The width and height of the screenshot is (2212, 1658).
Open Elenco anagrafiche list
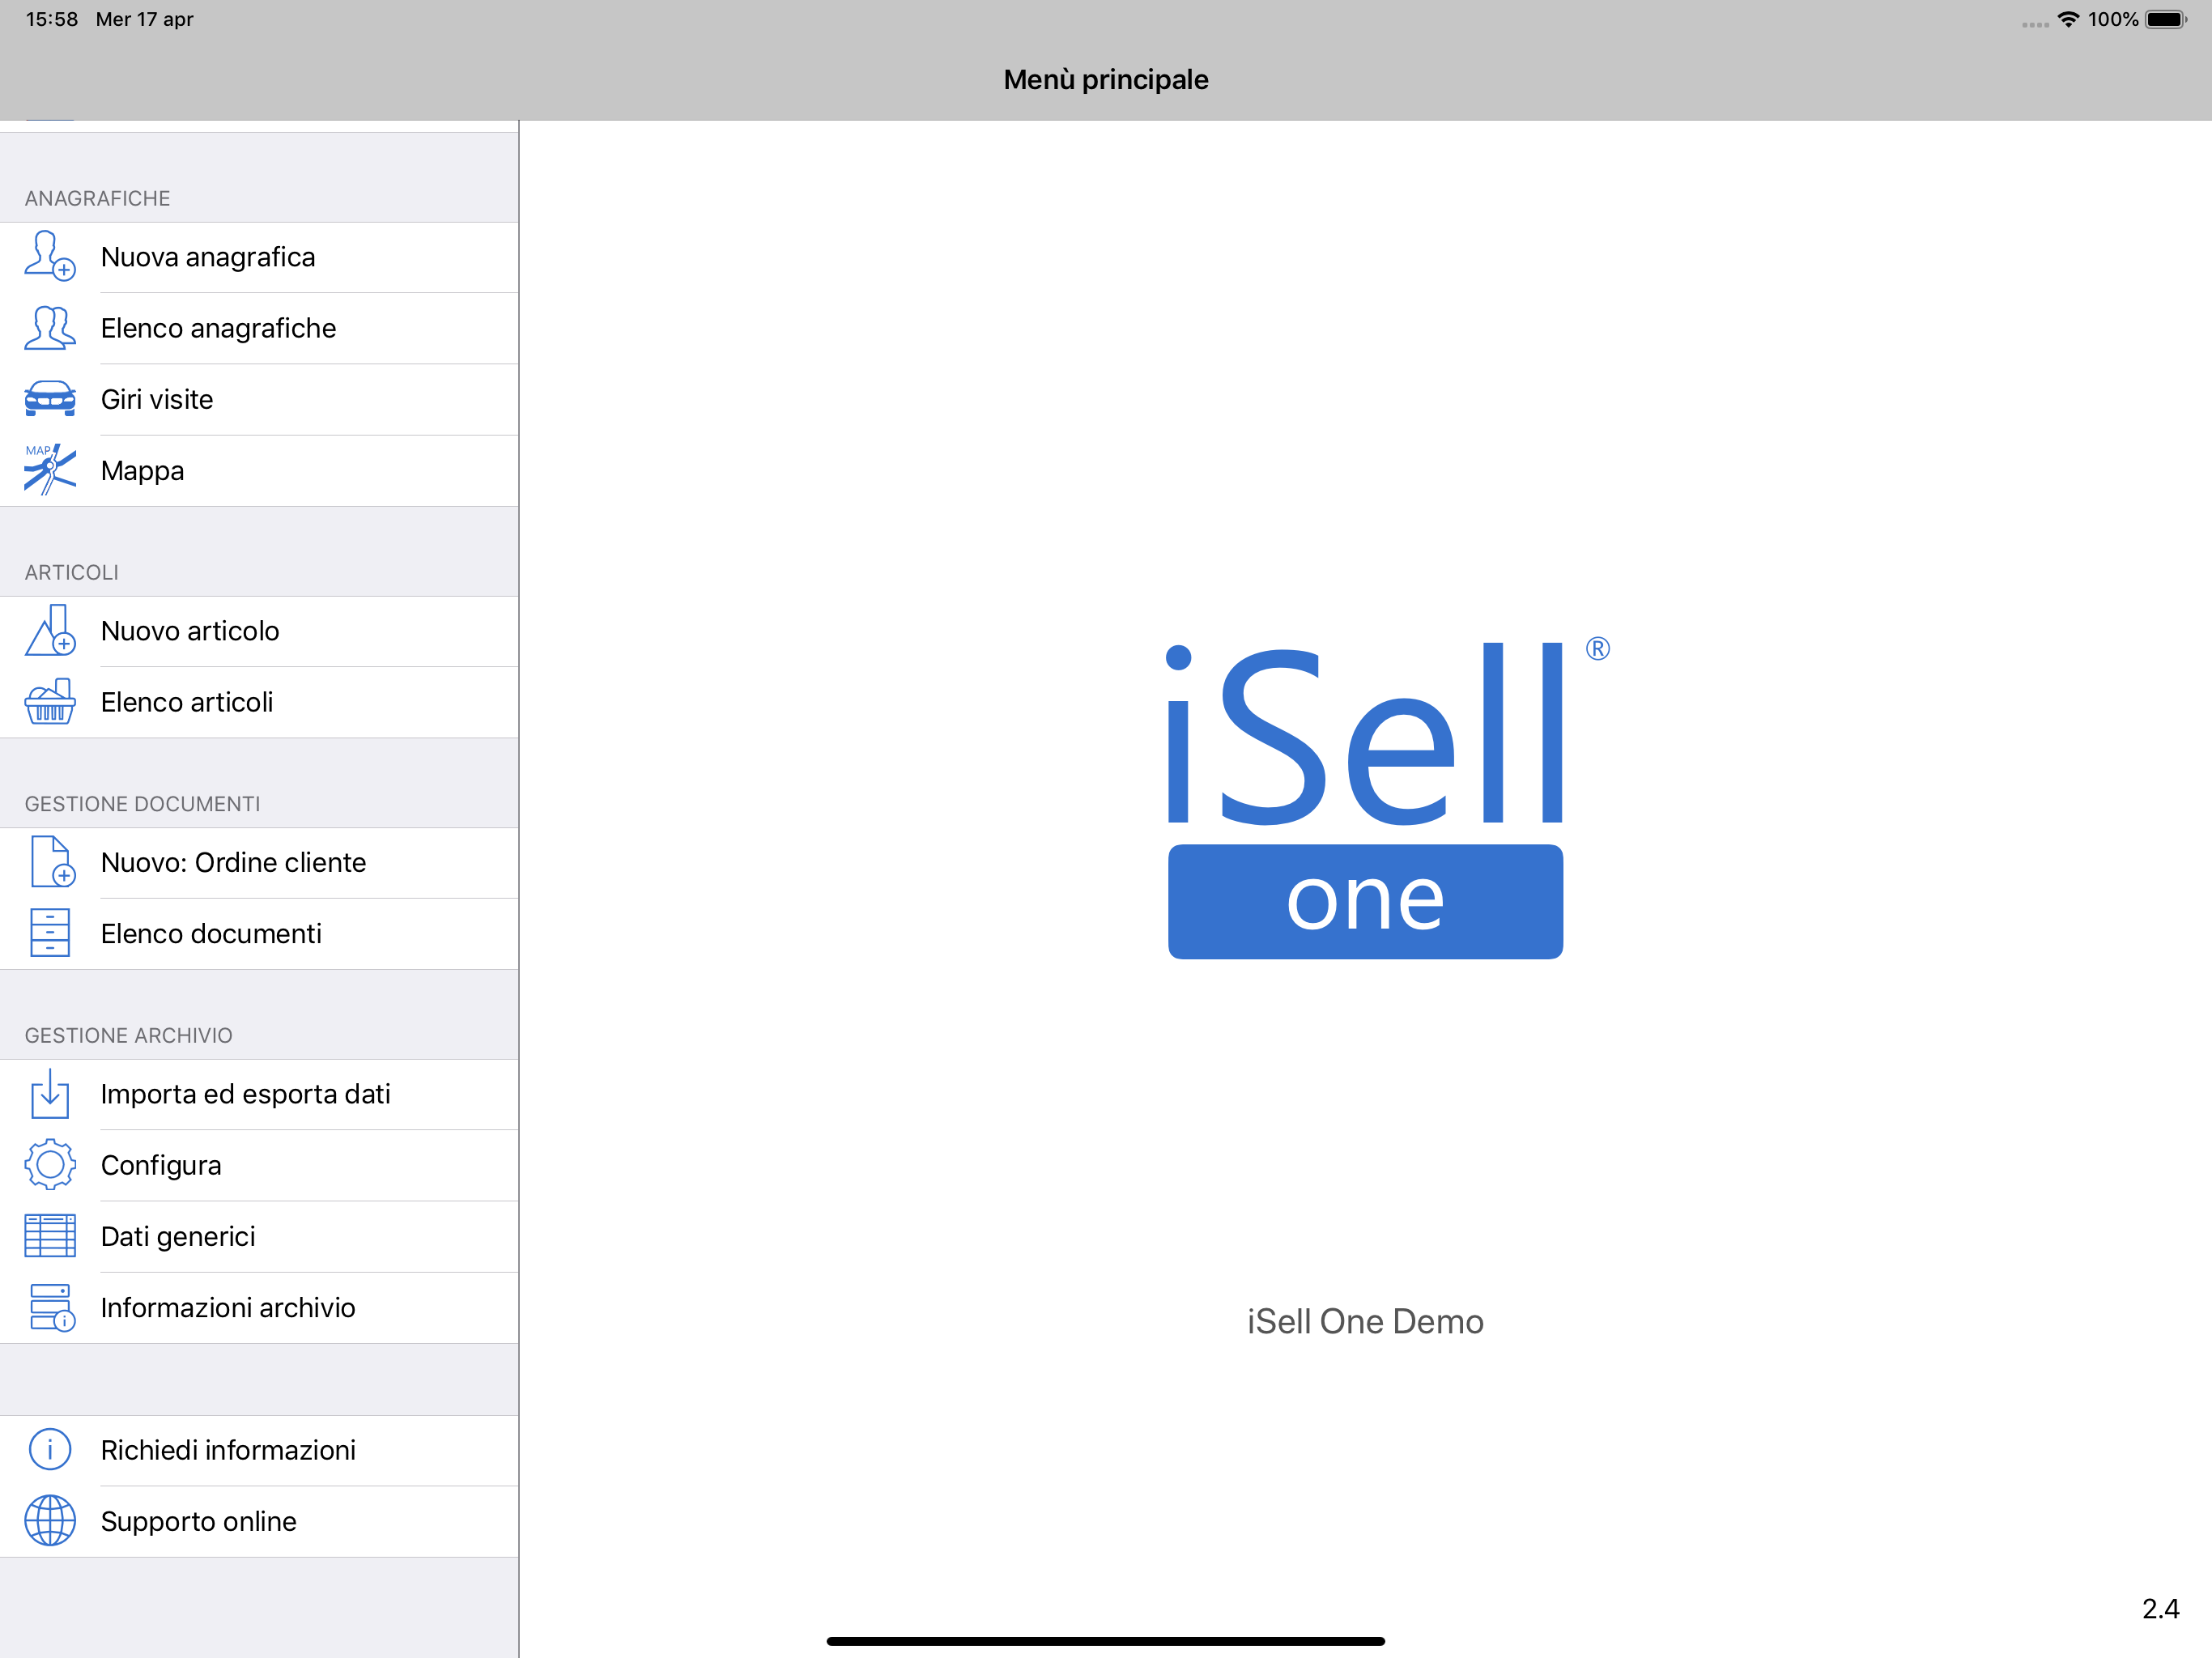(x=259, y=328)
